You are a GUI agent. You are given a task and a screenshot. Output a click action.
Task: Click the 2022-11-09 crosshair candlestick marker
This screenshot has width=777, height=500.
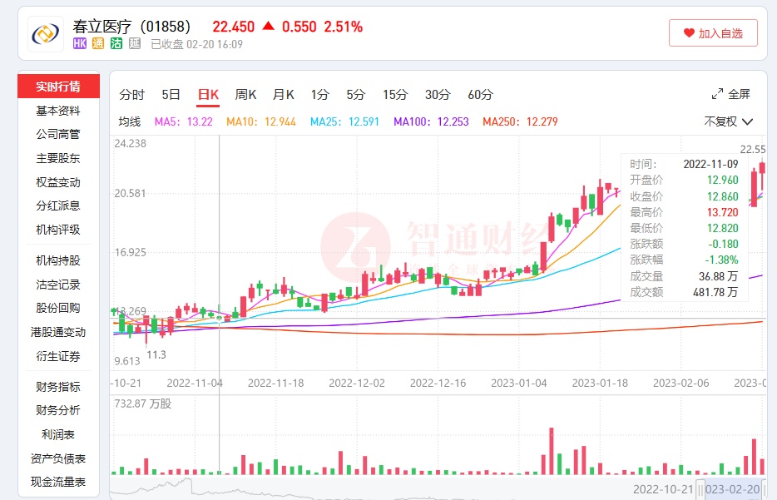point(219,317)
